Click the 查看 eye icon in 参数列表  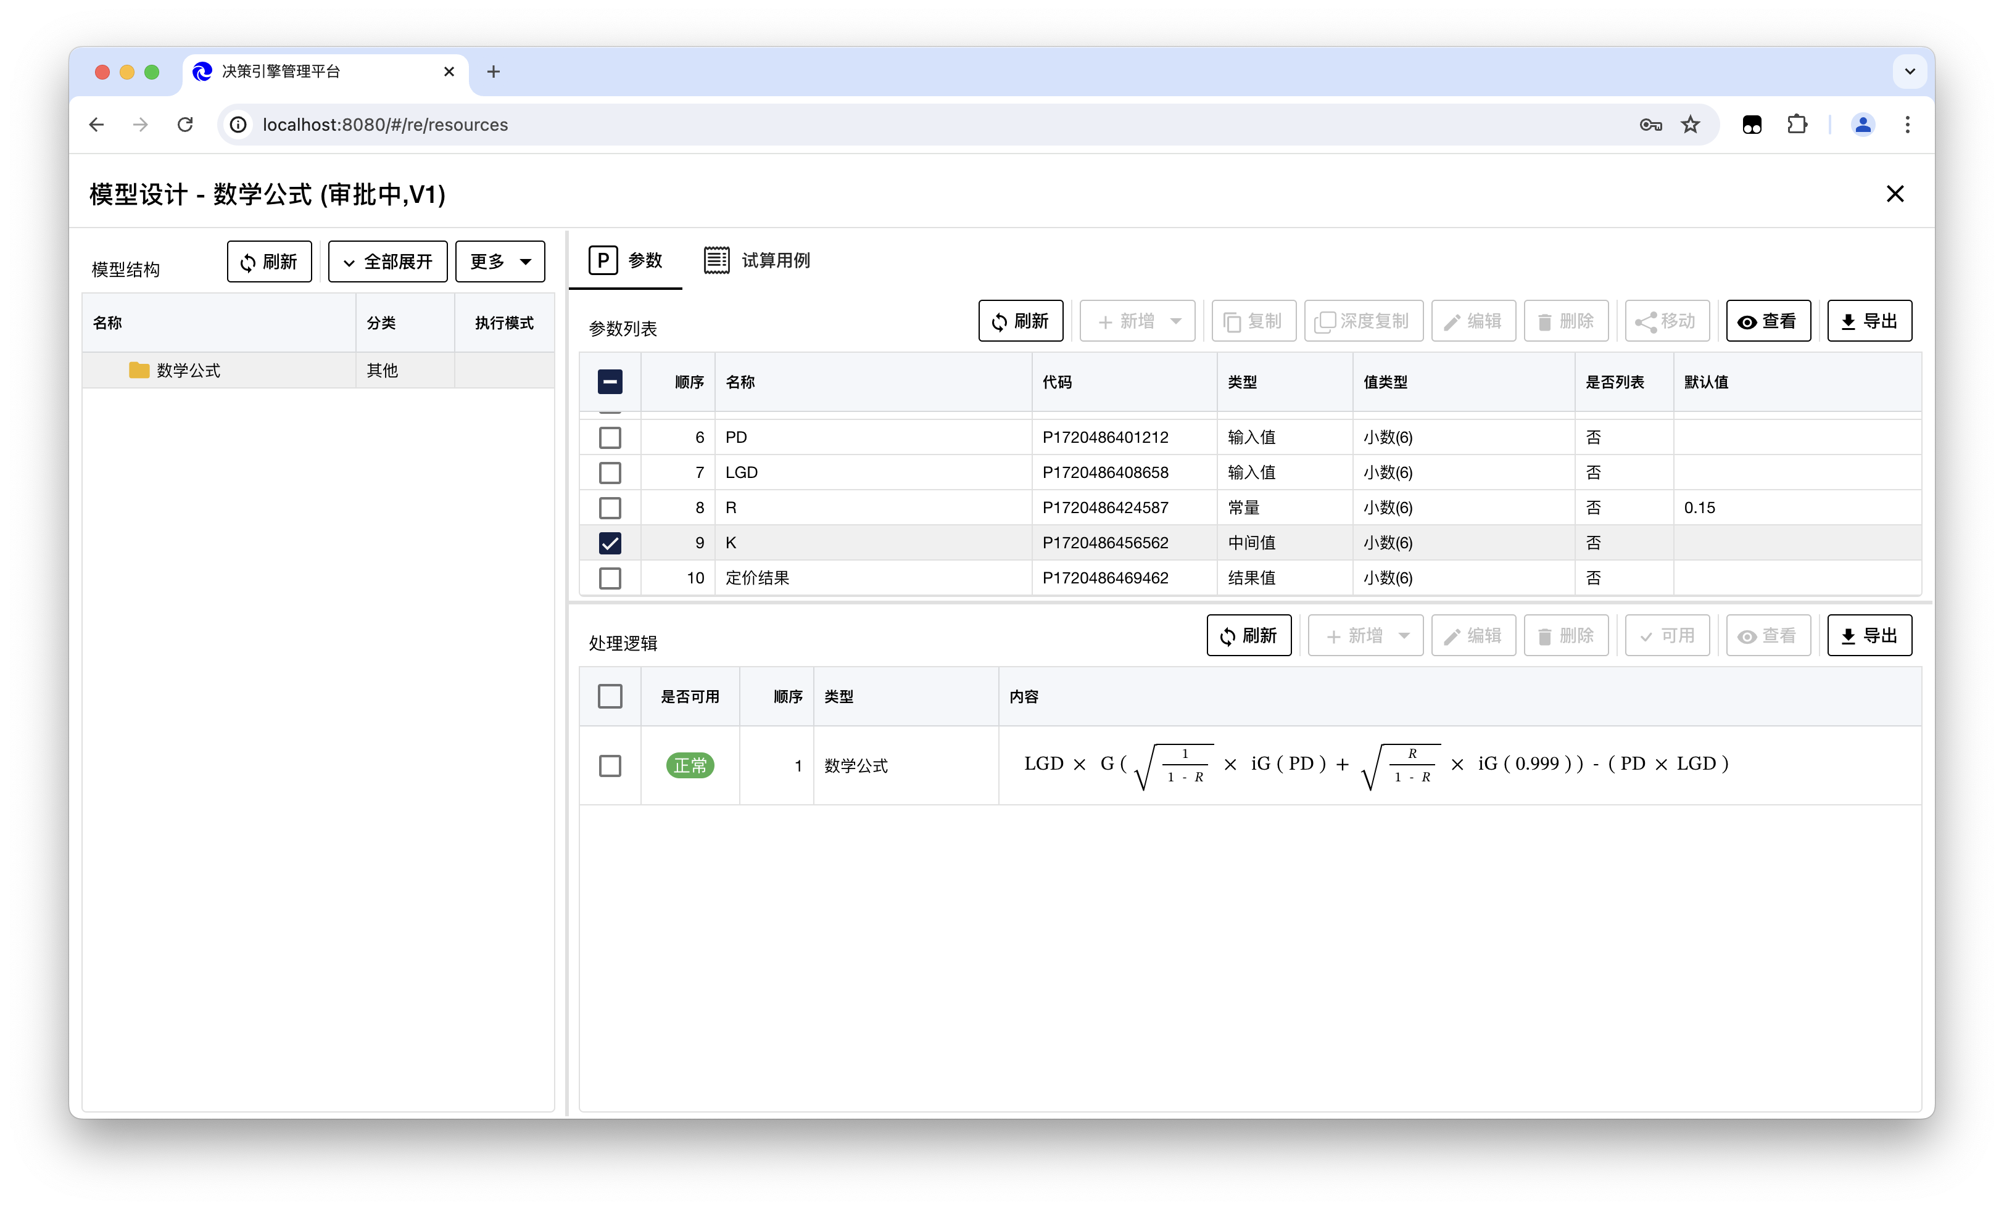click(1746, 322)
